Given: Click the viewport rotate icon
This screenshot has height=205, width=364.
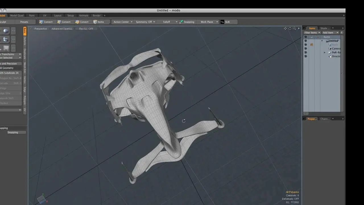Looking at the screenshot, I should (290, 28).
